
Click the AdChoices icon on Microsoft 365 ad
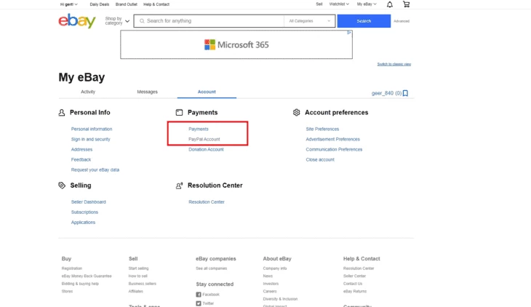(x=349, y=33)
